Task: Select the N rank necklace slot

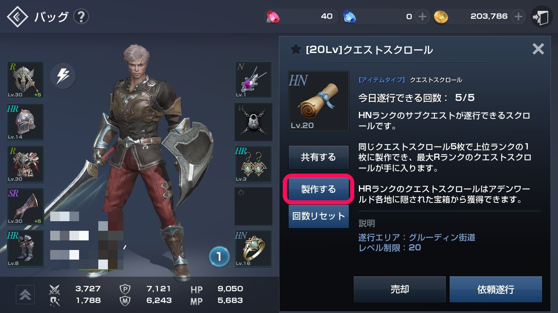Action: coord(253,80)
